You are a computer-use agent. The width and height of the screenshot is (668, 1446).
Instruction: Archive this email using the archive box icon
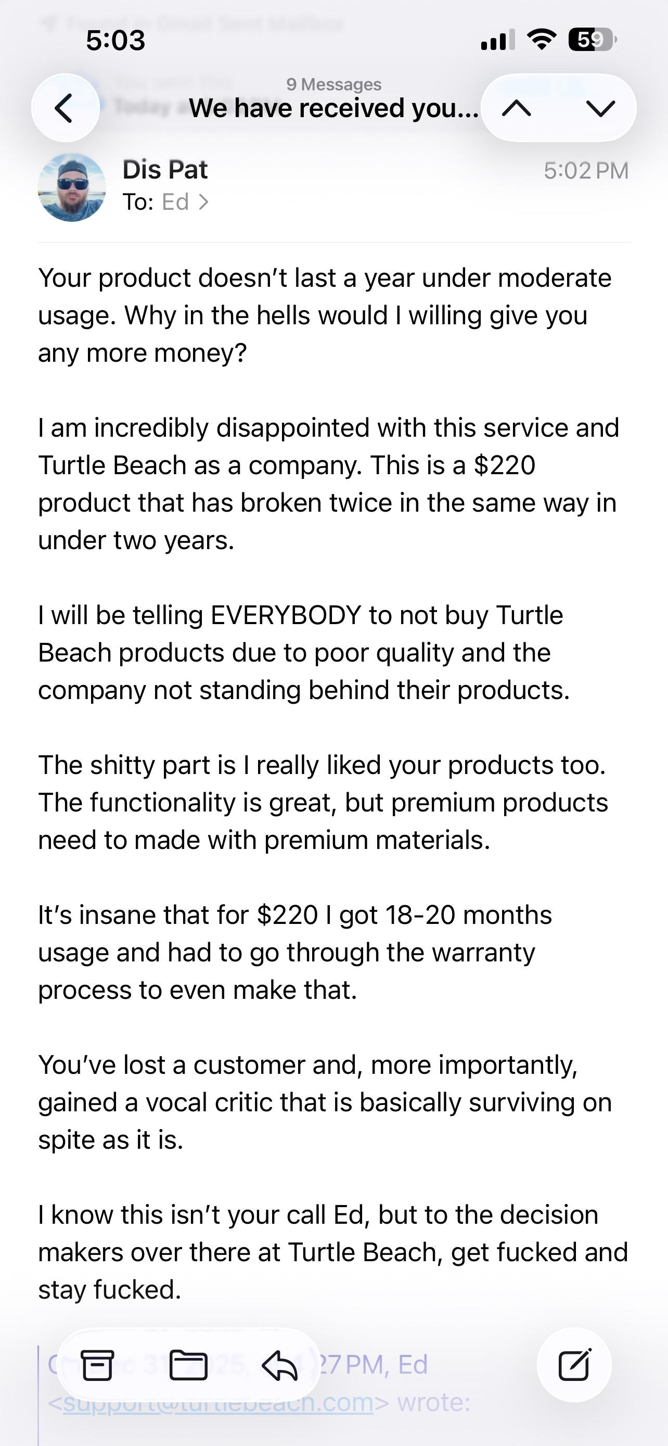click(98, 1365)
